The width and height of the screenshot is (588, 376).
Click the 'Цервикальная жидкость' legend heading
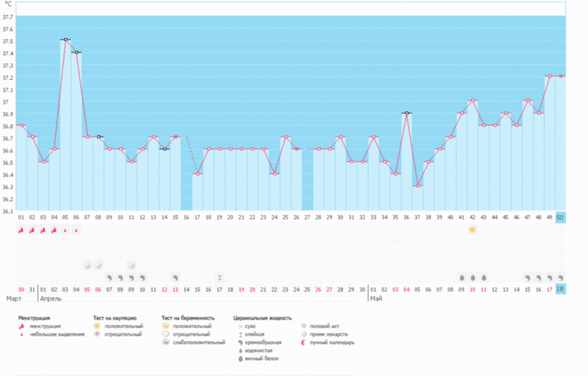click(x=260, y=317)
